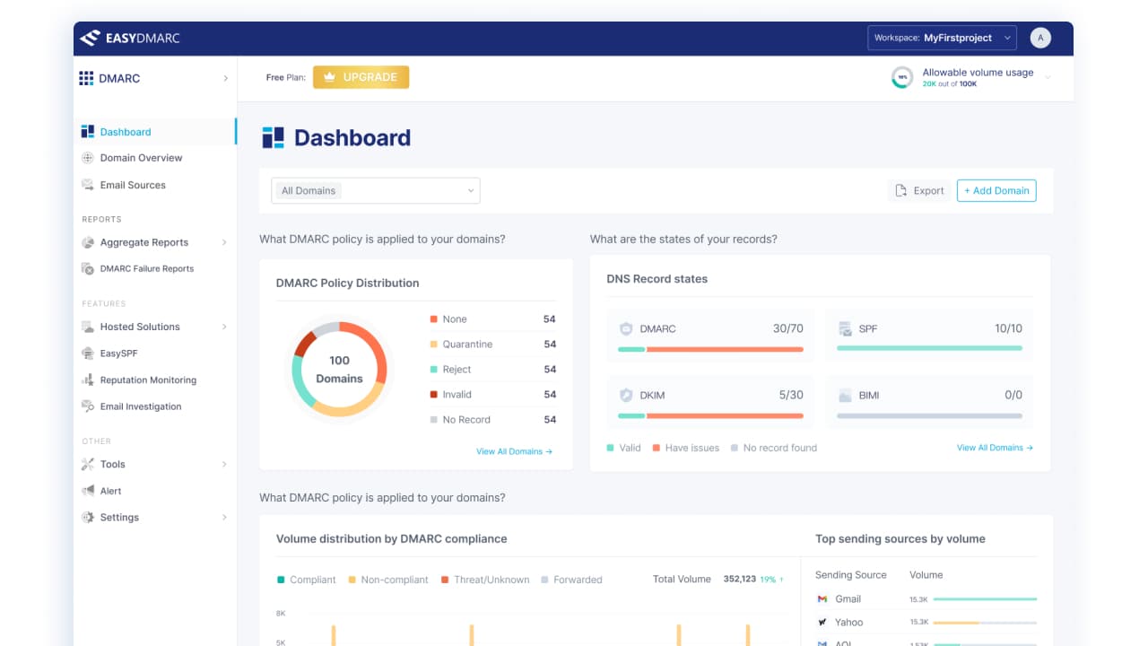Click the Tools wrench icon
This screenshot has width=1148, height=646.
tap(88, 464)
